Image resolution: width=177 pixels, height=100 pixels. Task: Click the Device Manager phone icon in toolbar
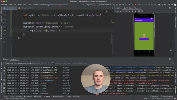162,5
